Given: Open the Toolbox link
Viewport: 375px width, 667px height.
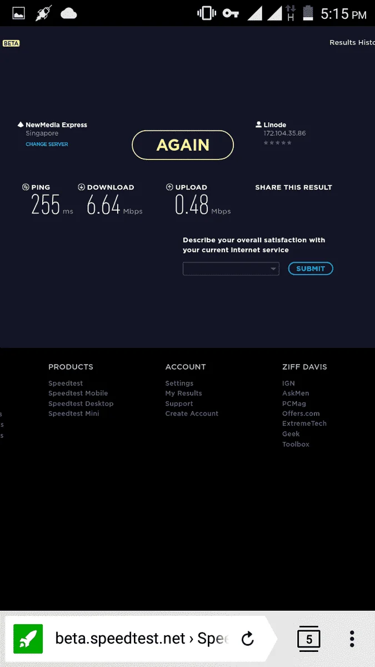Looking at the screenshot, I should [296, 445].
